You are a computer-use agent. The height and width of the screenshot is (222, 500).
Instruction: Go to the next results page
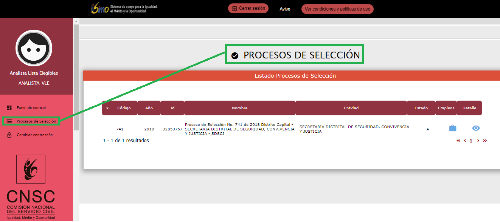478,141
